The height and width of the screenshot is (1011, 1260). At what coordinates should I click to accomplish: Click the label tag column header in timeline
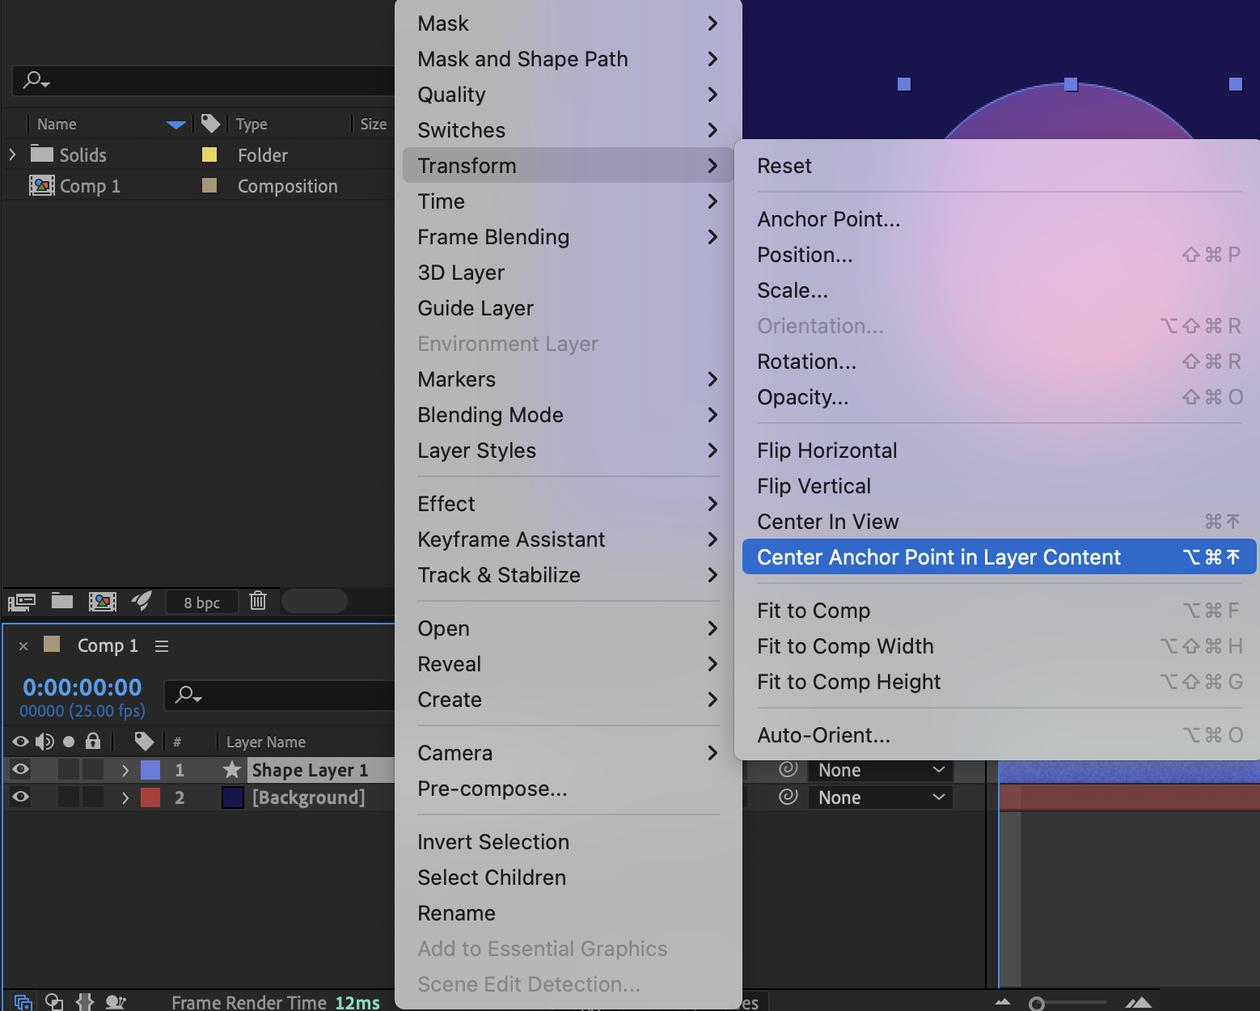tap(144, 741)
